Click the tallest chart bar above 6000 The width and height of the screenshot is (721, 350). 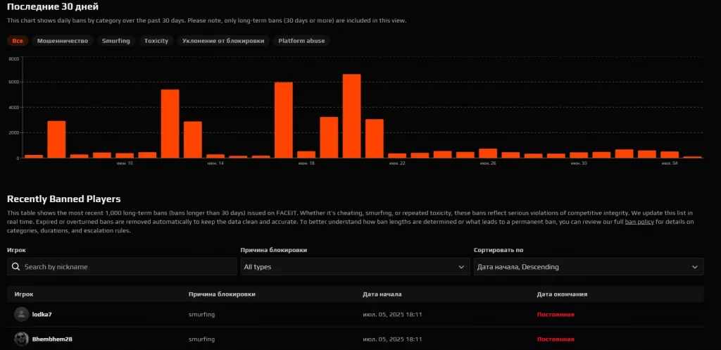(352, 116)
